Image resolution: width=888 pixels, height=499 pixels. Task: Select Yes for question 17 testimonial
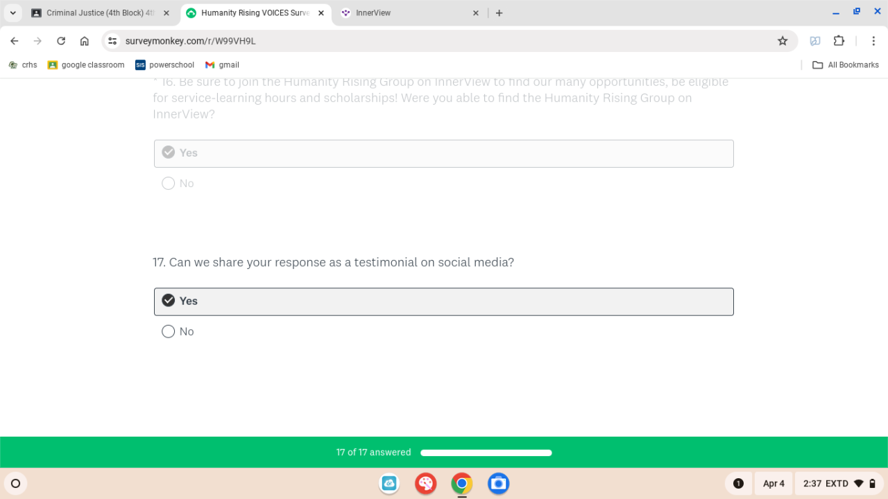pos(444,301)
